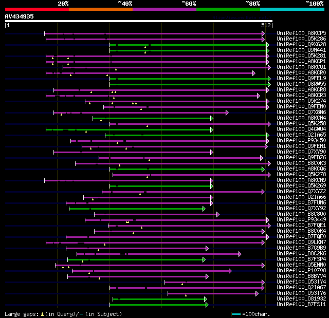Click UniRef100_Q53IY6 label
Viewport: 329px width, 318px height.
301,293
